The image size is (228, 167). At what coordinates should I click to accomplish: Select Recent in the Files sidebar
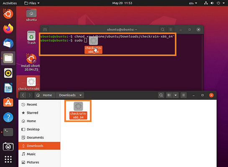click(39, 104)
